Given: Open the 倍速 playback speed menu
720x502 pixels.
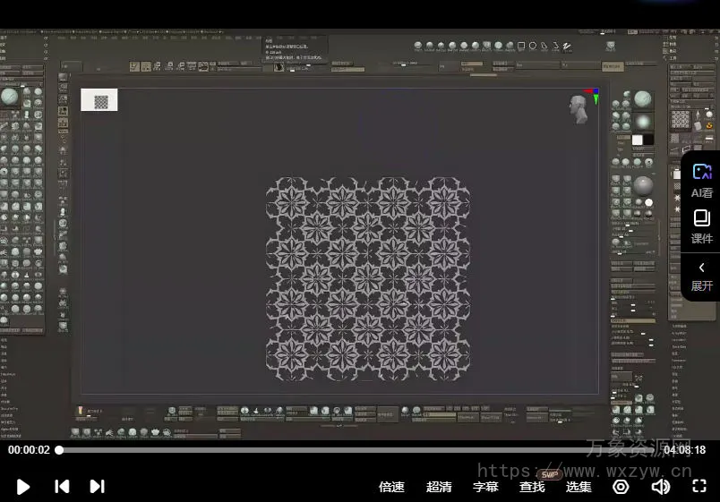Looking at the screenshot, I should pyautogui.click(x=391, y=487).
